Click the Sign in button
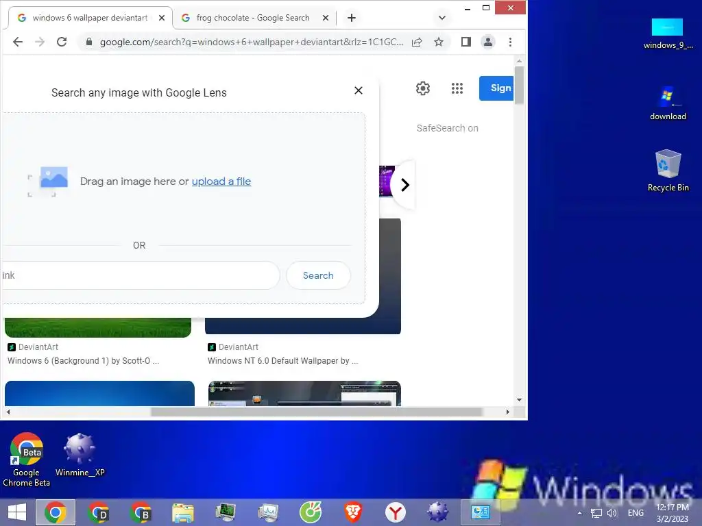 tap(496, 88)
